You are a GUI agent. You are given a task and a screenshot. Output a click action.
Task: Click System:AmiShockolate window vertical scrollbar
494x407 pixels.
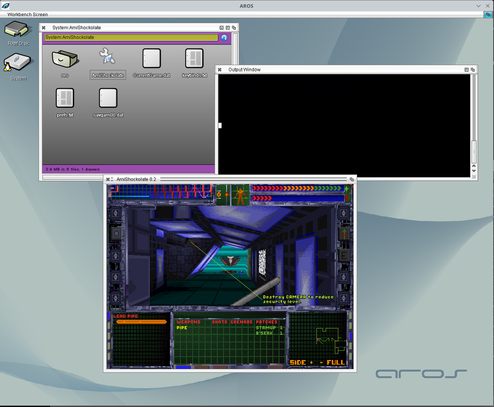point(235,48)
